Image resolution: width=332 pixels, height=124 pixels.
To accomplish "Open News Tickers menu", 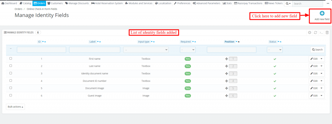I will click(x=274, y=3).
